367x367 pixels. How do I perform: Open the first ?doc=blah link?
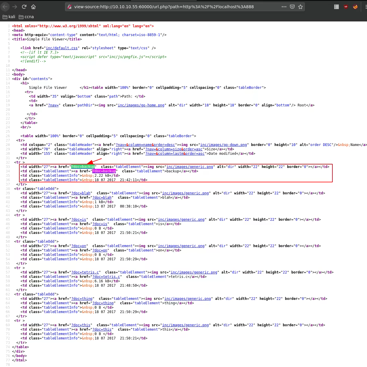click(x=81, y=193)
